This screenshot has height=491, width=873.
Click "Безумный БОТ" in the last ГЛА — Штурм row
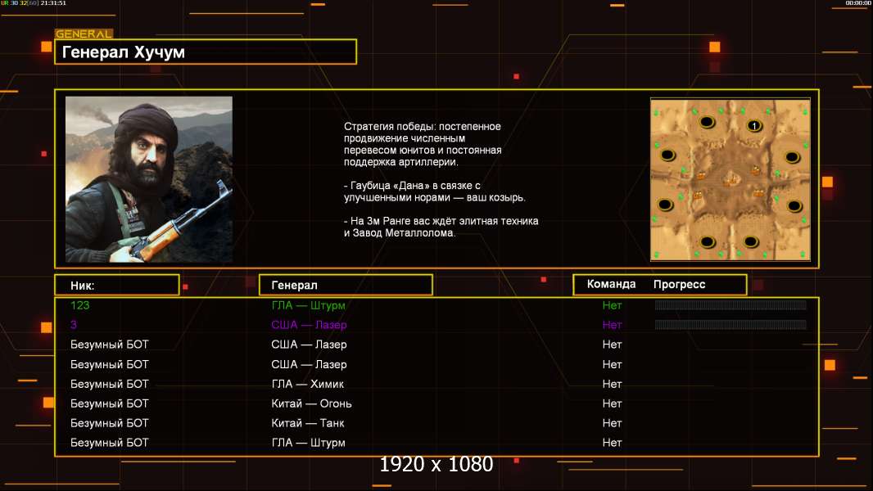[x=110, y=443]
